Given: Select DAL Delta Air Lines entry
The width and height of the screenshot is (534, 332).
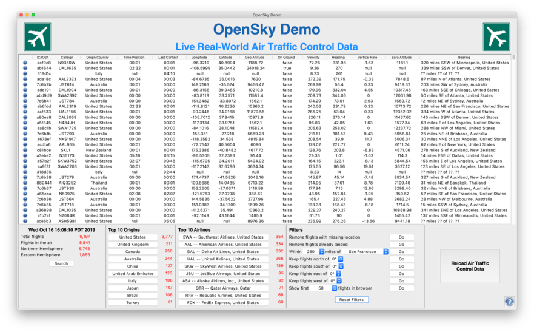Looking at the screenshot, I should (223, 251).
